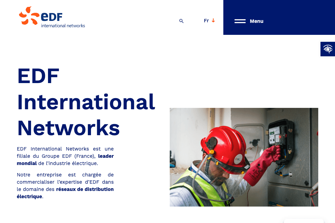Click the orange EDF turbine logo symbol
This screenshot has height=223, width=335.
(29, 16)
